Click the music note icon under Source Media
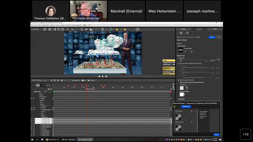The height and width of the screenshot is (142, 253). [192, 51]
